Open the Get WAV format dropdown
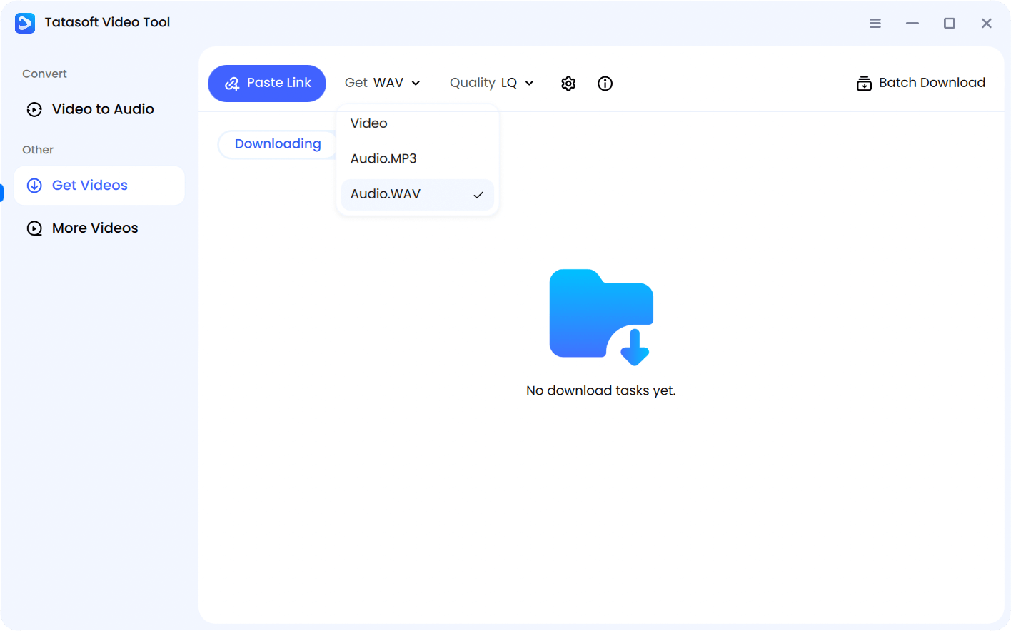Viewport: 1011px width, 631px height. (x=383, y=83)
